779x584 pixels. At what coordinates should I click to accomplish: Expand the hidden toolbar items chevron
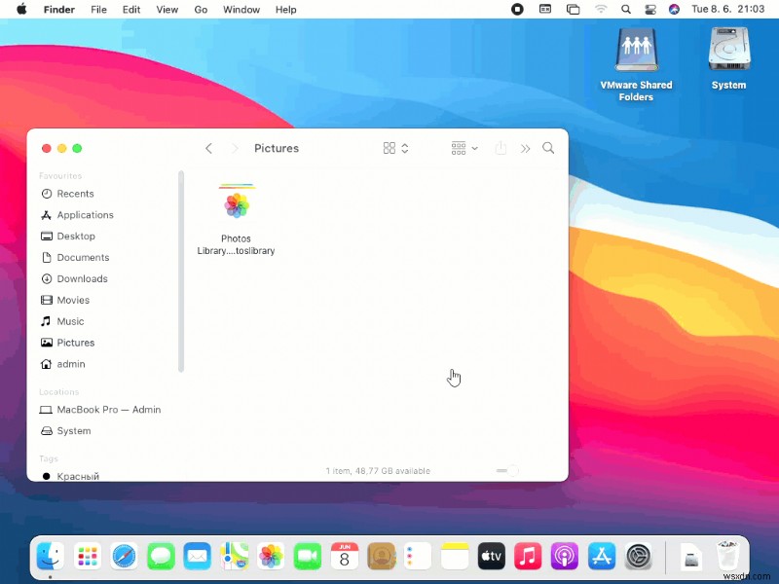pos(525,148)
